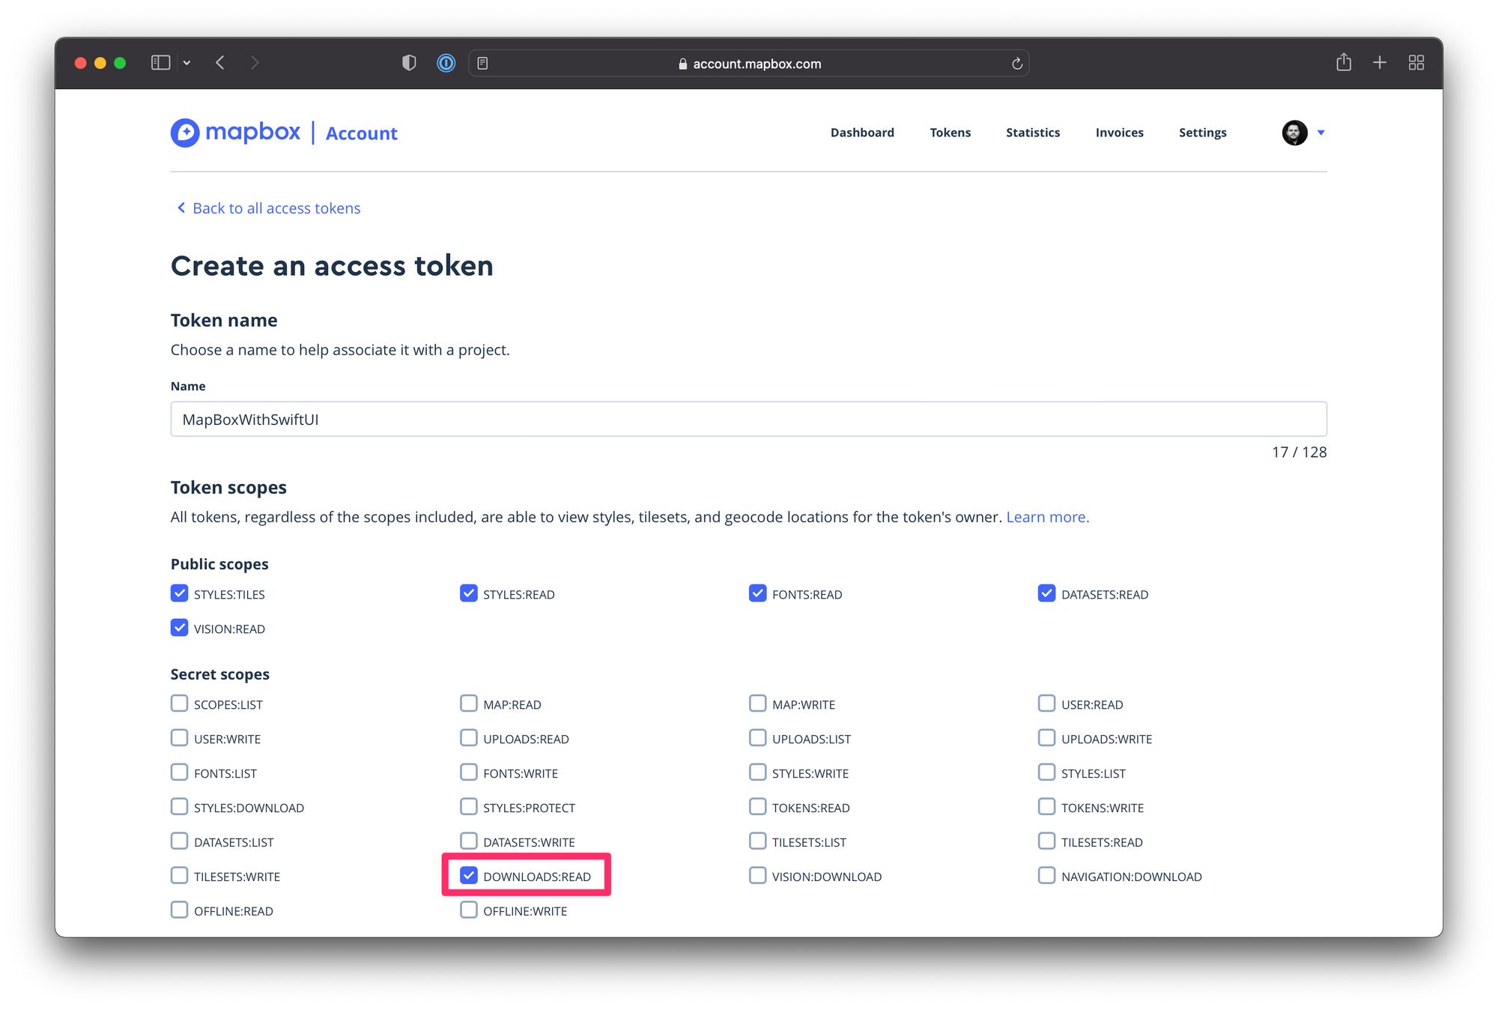
Task: Open the sidebar options chevron dropdown
Action: click(x=187, y=63)
